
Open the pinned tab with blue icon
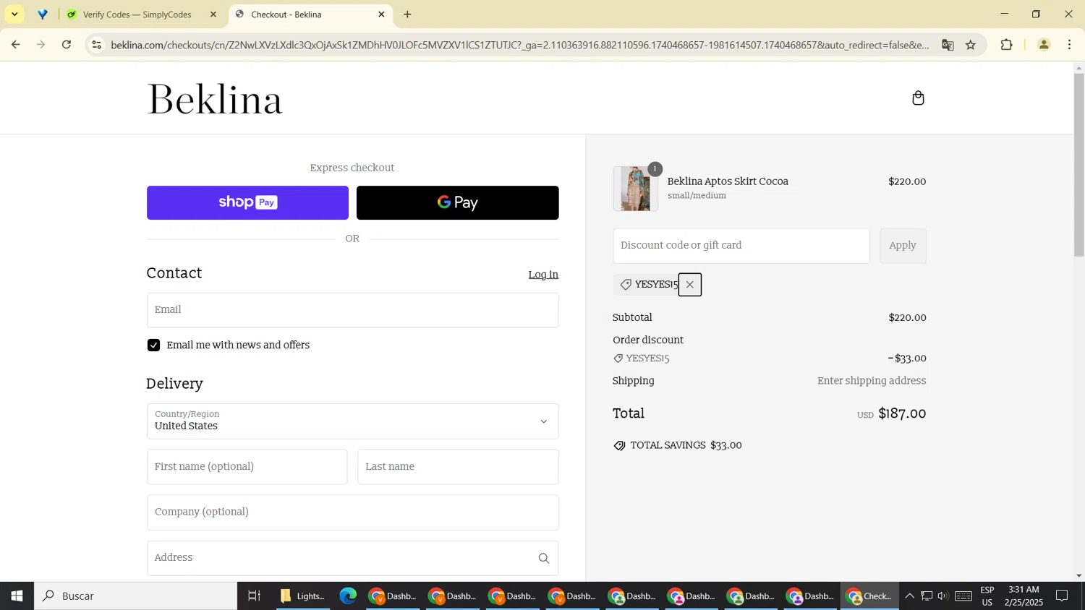43,14
